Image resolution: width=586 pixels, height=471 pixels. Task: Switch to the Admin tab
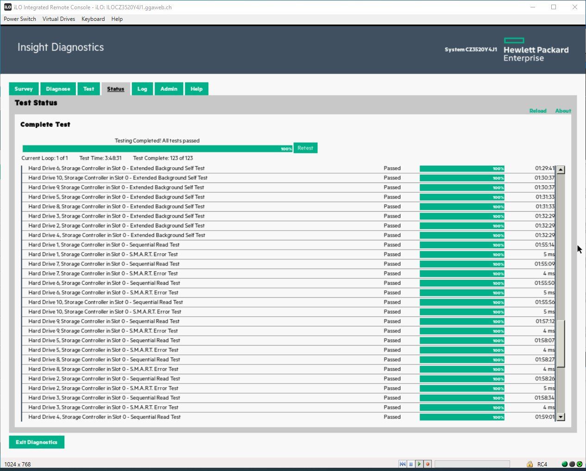[169, 89]
